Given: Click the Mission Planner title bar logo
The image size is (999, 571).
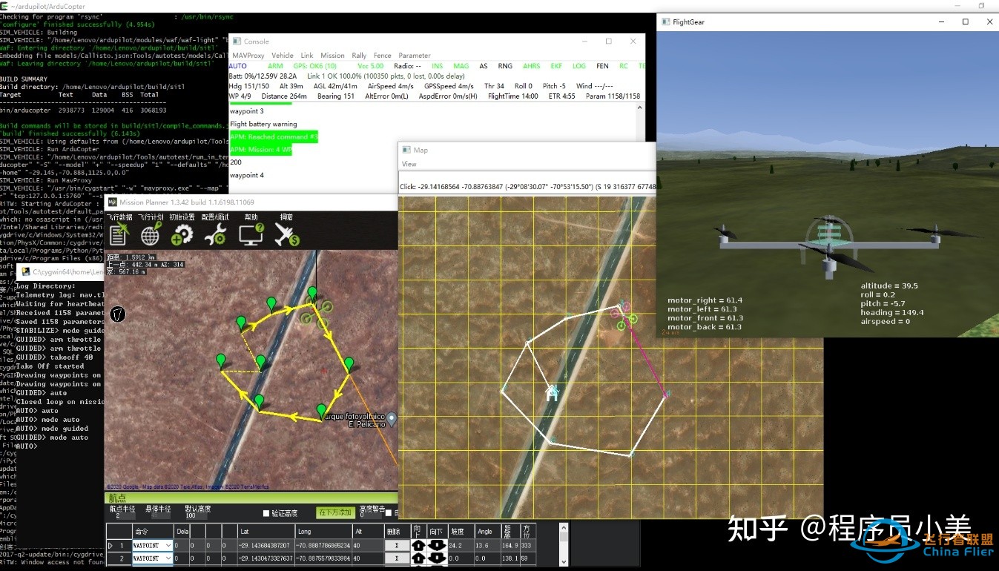Looking at the screenshot, I should click(112, 202).
